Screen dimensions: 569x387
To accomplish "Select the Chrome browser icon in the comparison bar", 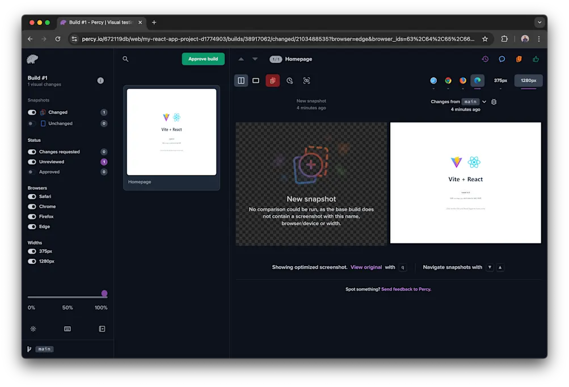I will tap(448, 81).
